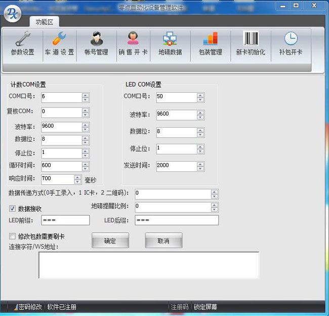This screenshot has width=329, height=316.
Task: Open 包装管理 bar chart icon
Action: [x=210, y=39]
